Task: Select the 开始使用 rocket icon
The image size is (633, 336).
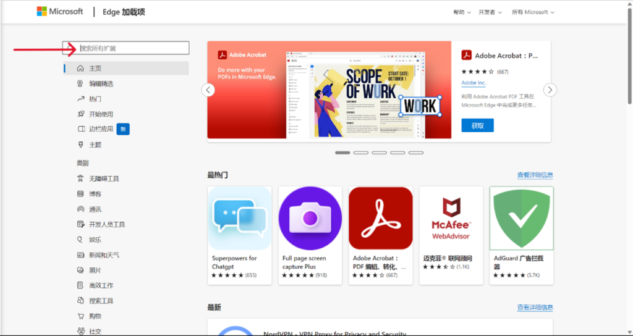Action: point(80,114)
